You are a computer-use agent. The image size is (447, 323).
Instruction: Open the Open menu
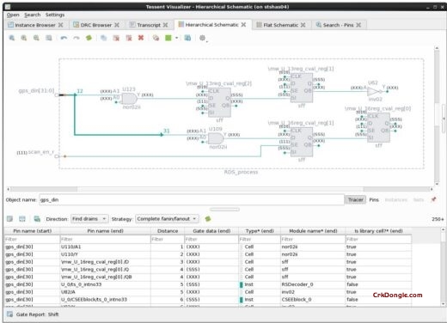13,15
